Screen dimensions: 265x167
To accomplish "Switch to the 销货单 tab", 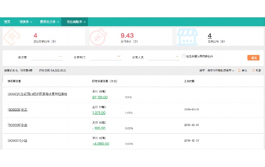I will [x=24, y=22].
